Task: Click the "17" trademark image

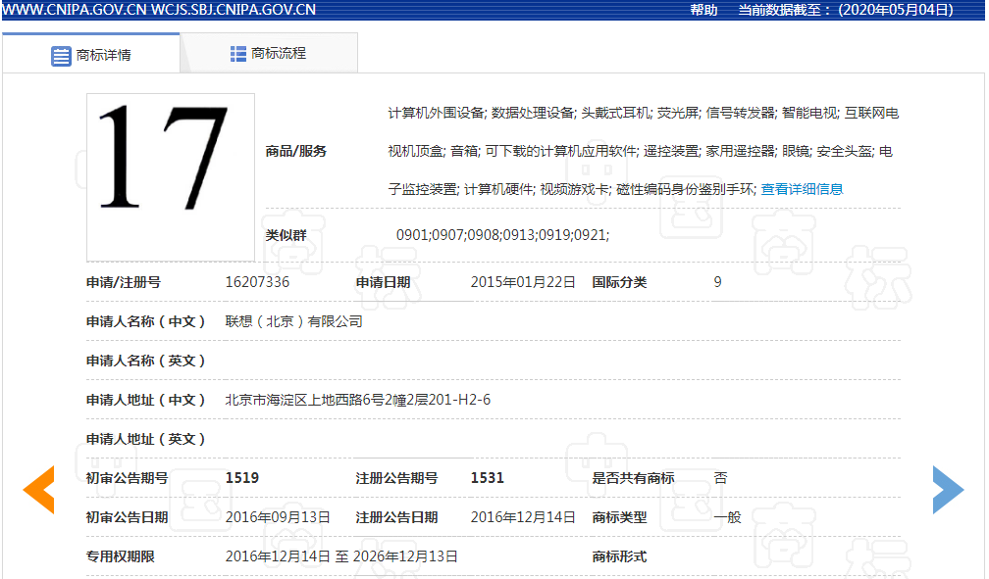Action: tap(171, 177)
